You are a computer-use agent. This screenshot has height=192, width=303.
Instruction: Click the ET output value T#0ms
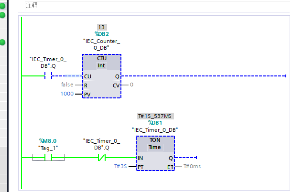[192, 166]
